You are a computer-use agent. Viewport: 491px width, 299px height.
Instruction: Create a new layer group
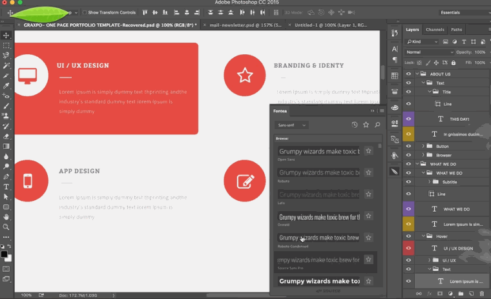click(461, 293)
